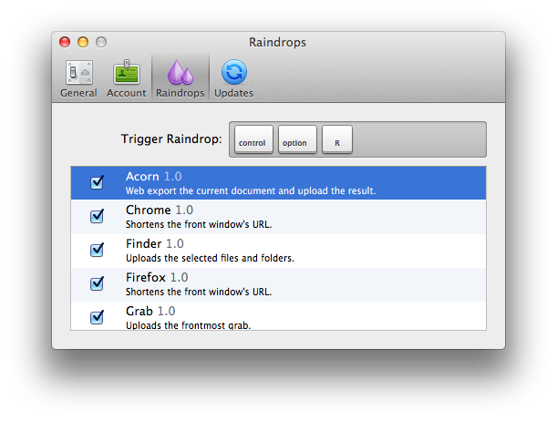Select the Grab 1.0 row title

[150, 311]
